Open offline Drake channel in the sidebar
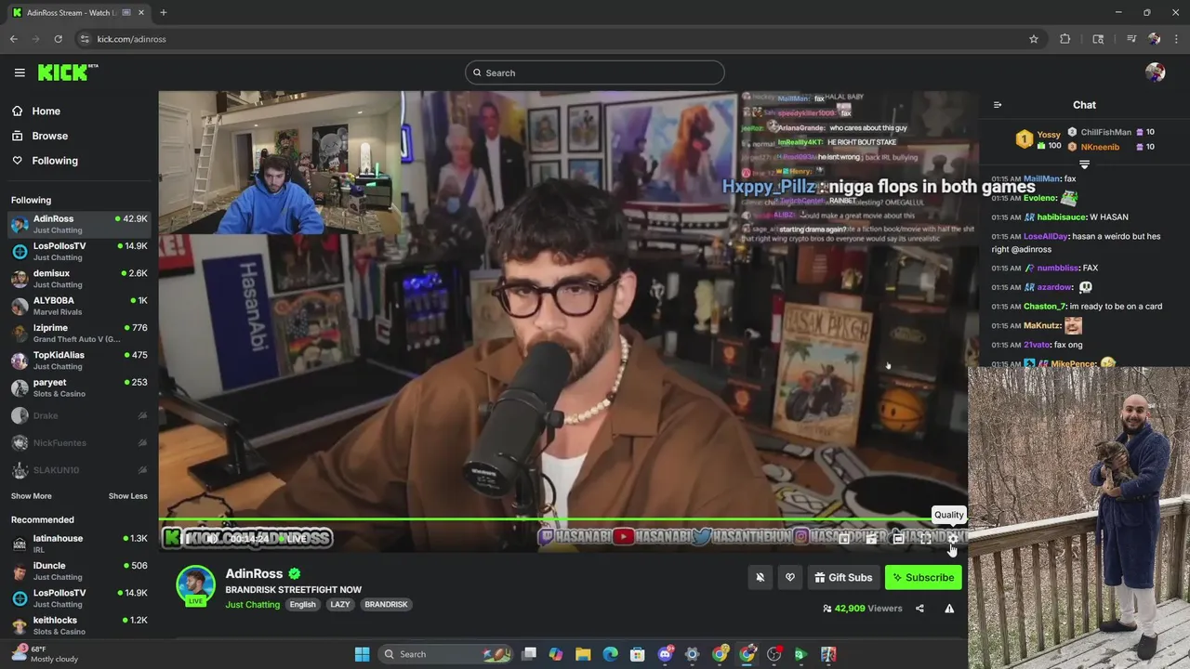 79,415
